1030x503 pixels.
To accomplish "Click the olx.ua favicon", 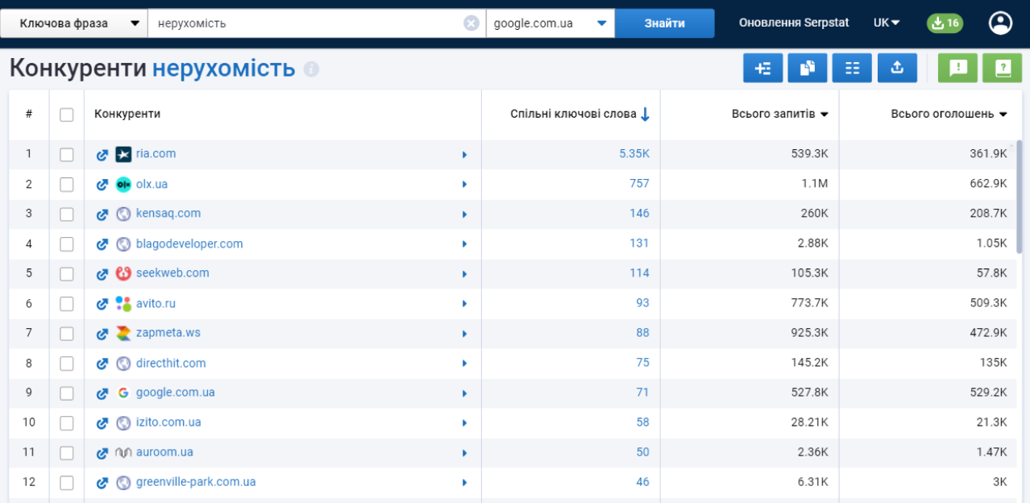I will [x=123, y=185].
